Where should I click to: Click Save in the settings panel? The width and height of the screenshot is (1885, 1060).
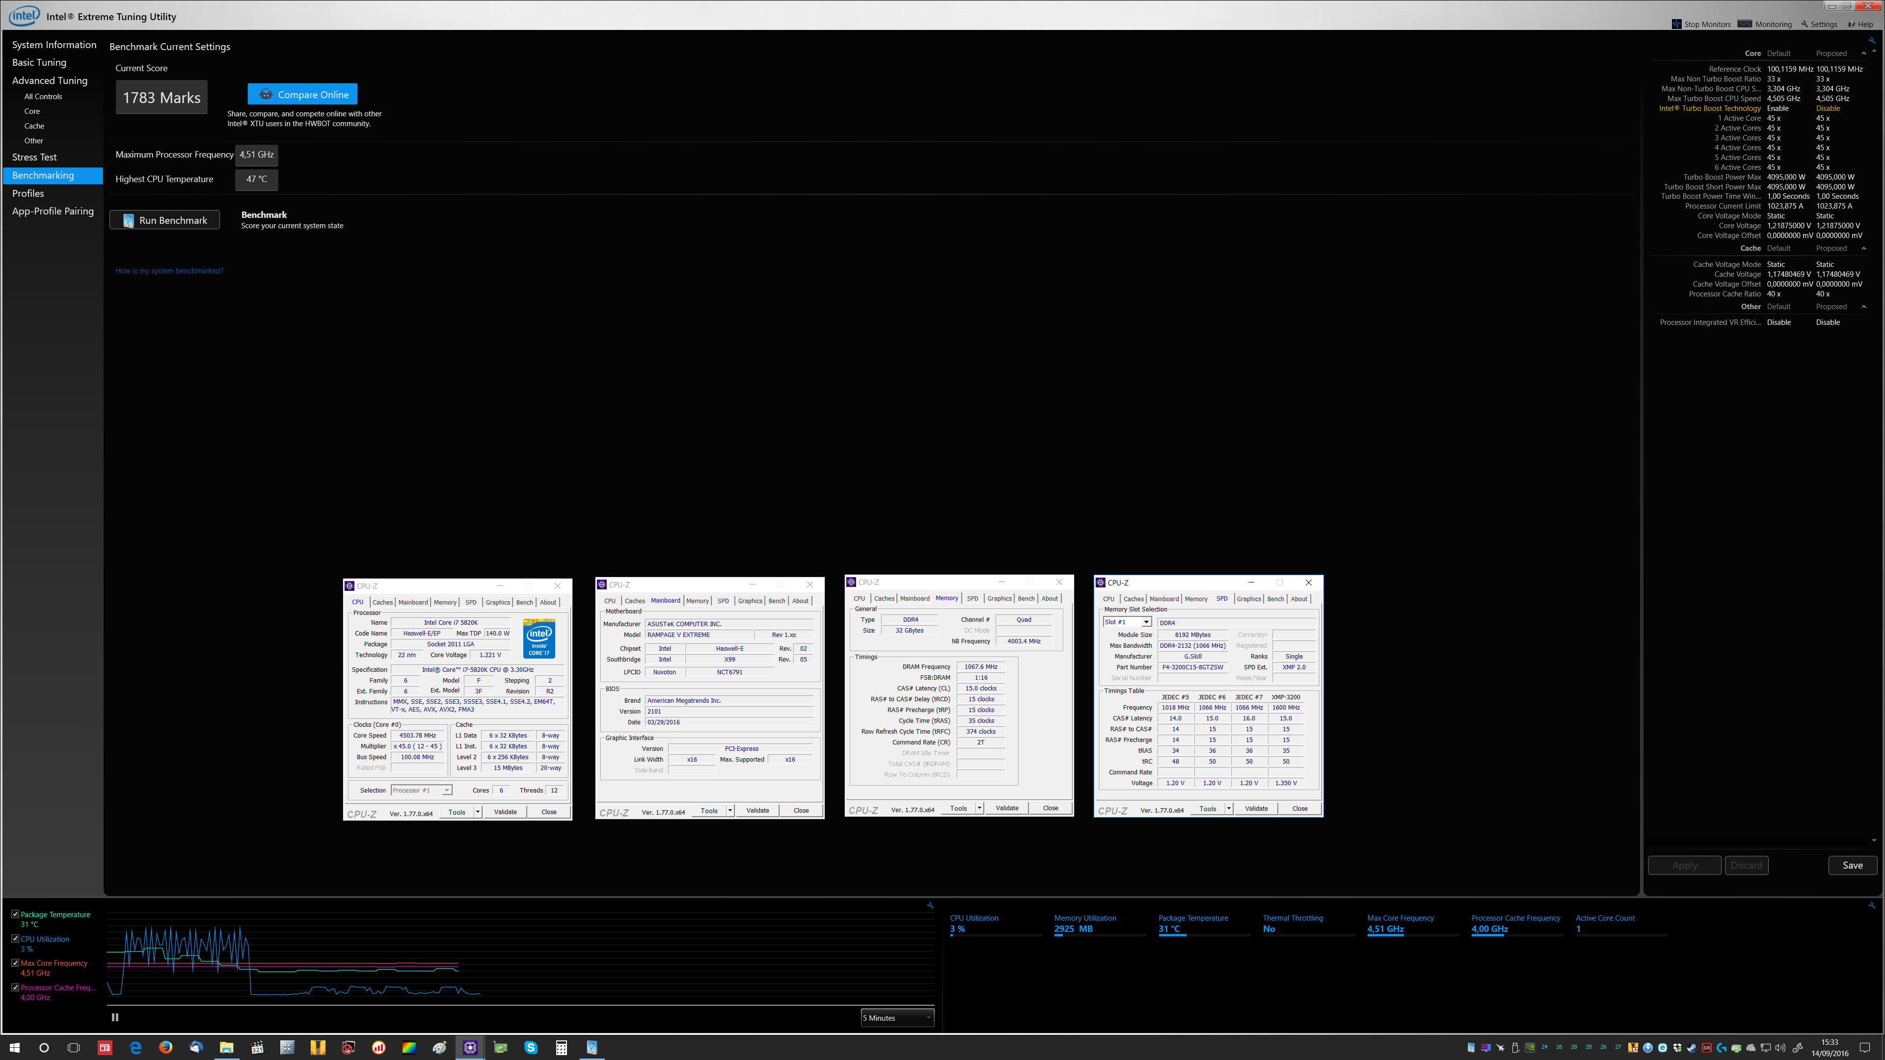click(1853, 865)
